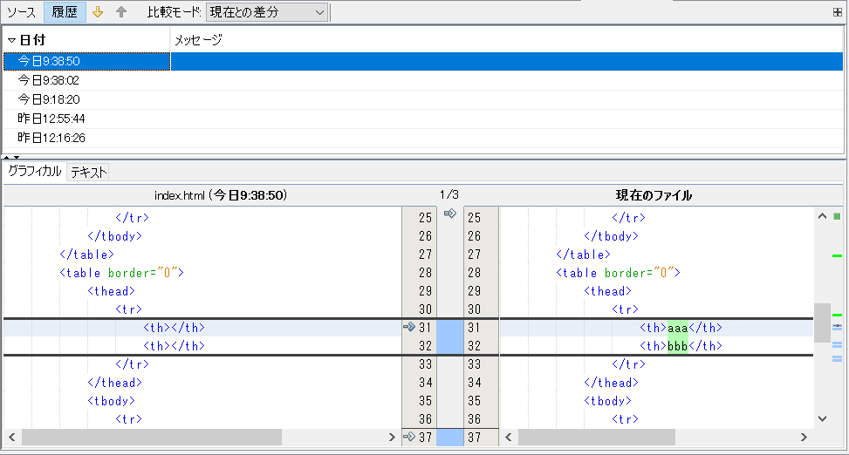The image size is (849, 455).
Task: Select history row 昨日12:16:26
Action: [x=423, y=138]
